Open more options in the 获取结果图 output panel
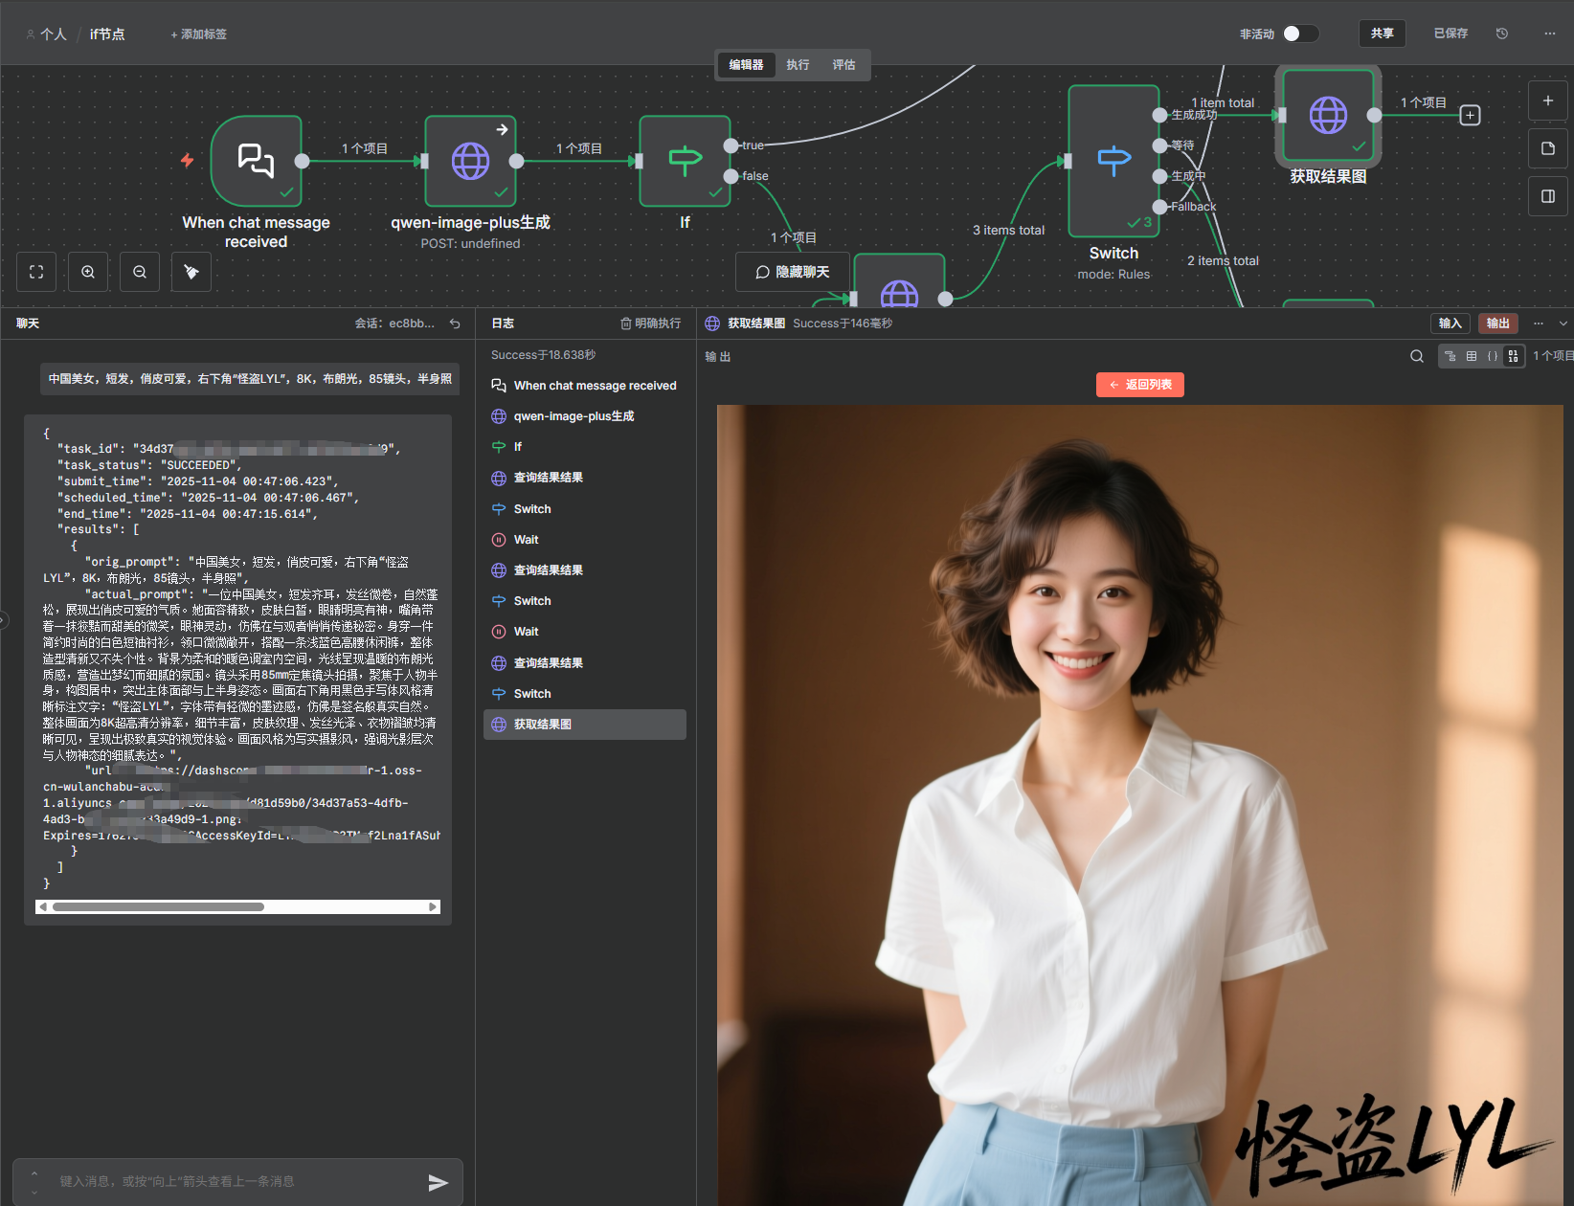This screenshot has height=1206, width=1574. coord(1539,324)
